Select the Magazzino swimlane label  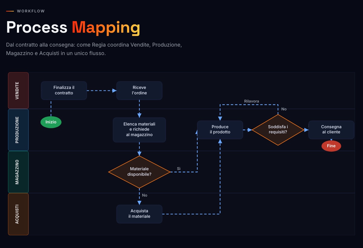click(x=18, y=172)
